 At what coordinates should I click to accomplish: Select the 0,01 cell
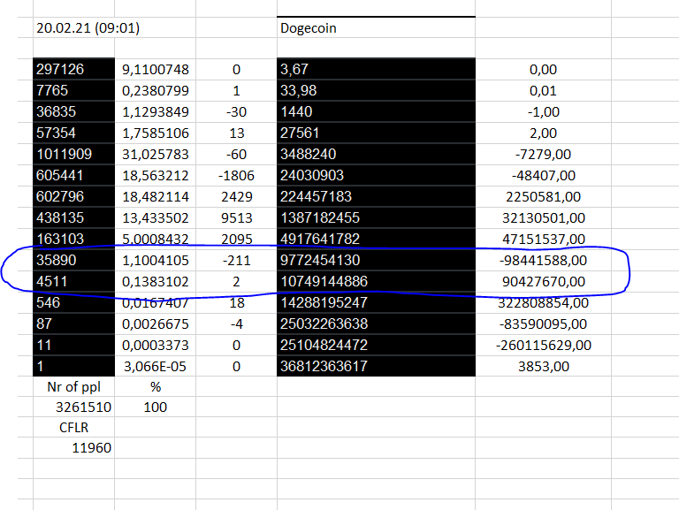(543, 90)
